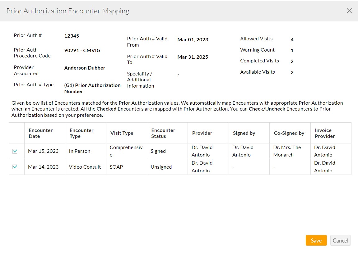
Task: Click the procedure code 90291 - CMVIG
Action: (x=82, y=50)
